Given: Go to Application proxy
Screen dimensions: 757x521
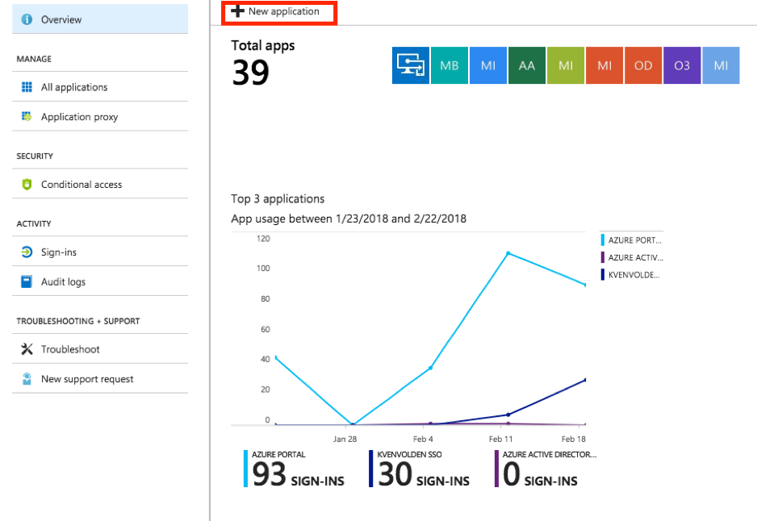Looking at the screenshot, I should (x=100, y=116).
